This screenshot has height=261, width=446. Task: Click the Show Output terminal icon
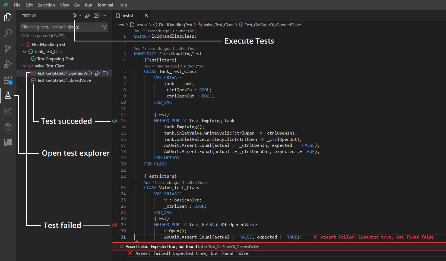point(96,15)
